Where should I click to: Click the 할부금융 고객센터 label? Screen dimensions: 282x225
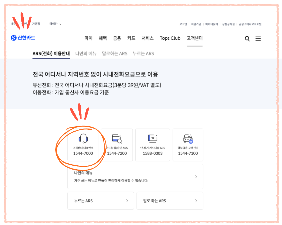tap(188, 148)
